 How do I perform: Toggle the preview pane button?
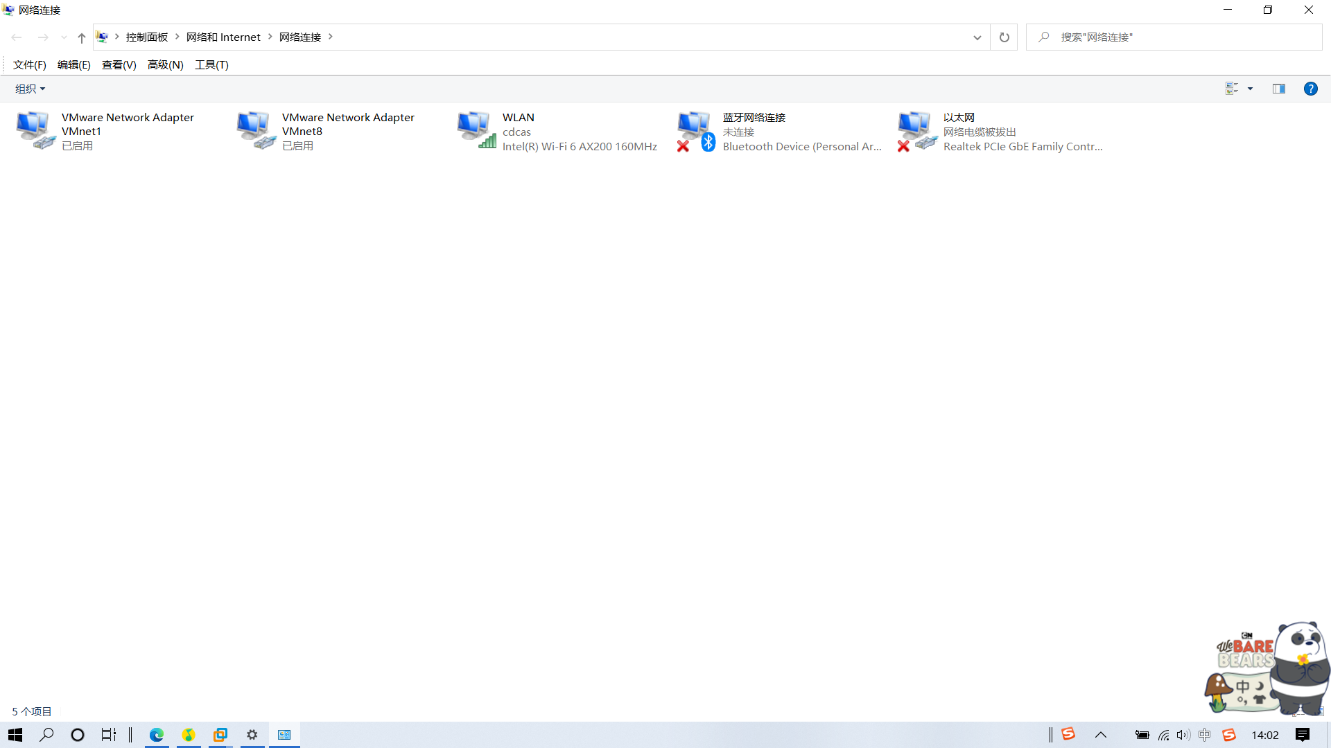tap(1279, 89)
